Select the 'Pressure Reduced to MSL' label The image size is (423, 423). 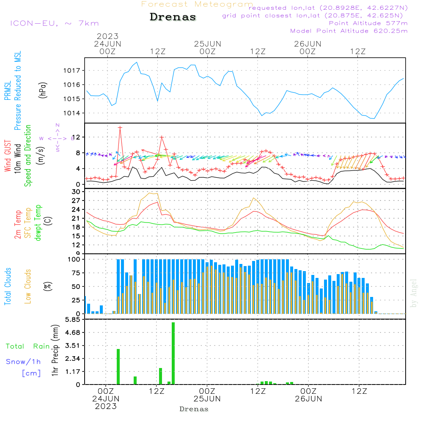coord(17,91)
